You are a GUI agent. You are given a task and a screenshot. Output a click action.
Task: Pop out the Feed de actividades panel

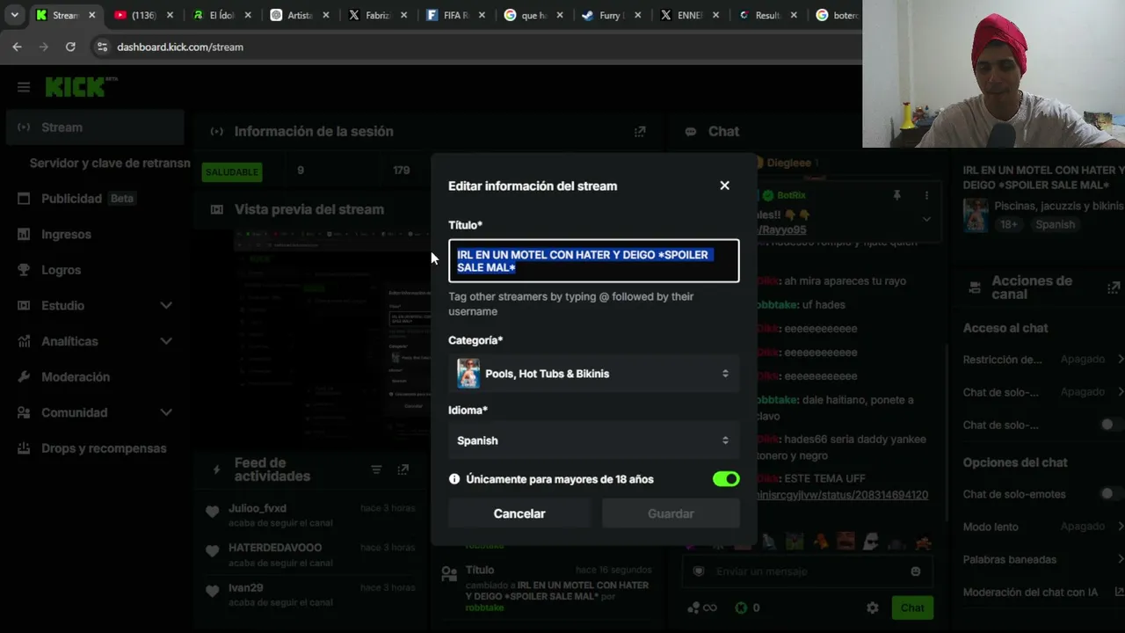click(x=403, y=469)
